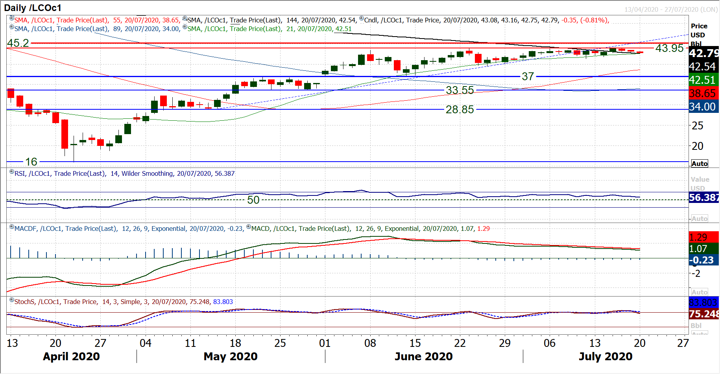Click the 28.85 support level label
Image resolution: width=720 pixels, height=374 pixels.
pyautogui.click(x=460, y=109)
